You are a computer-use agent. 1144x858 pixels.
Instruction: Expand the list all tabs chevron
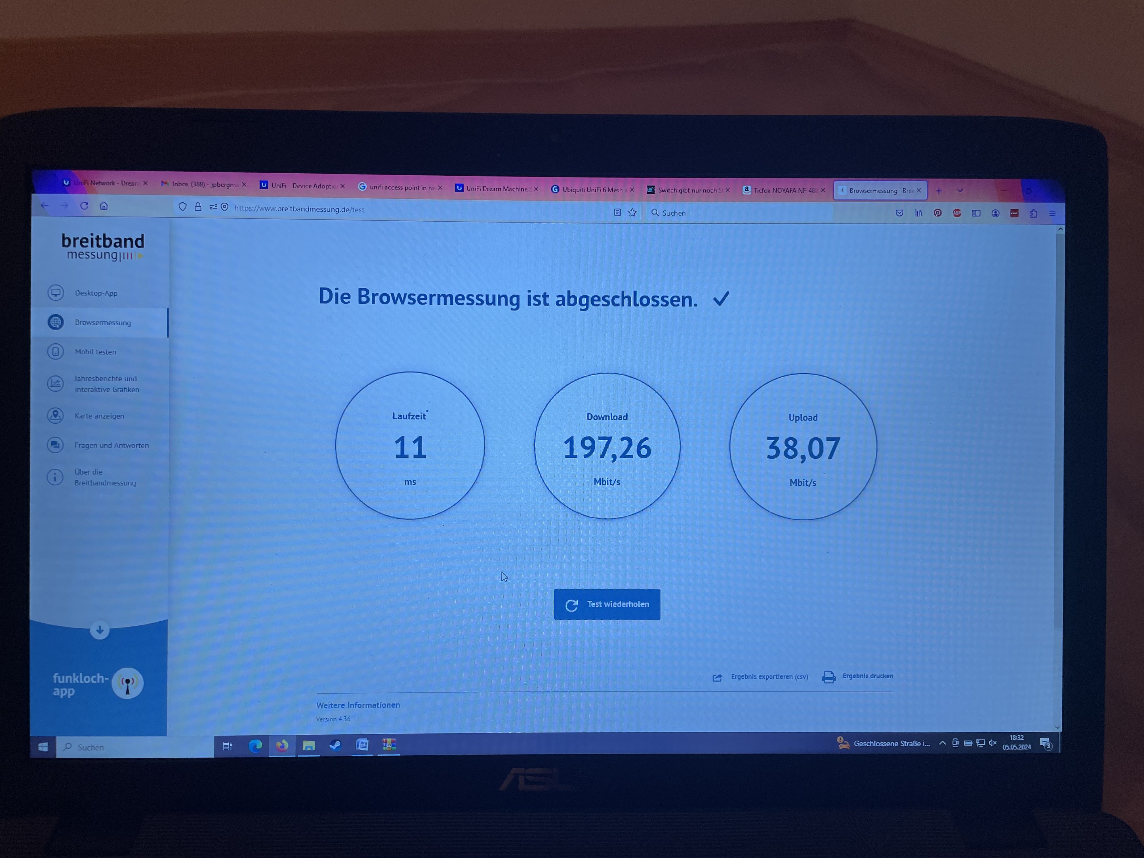[960, 191]
